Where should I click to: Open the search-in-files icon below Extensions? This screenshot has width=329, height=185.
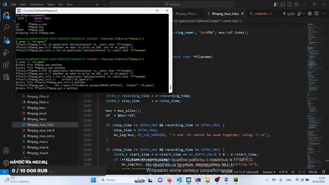click(6, 77)
